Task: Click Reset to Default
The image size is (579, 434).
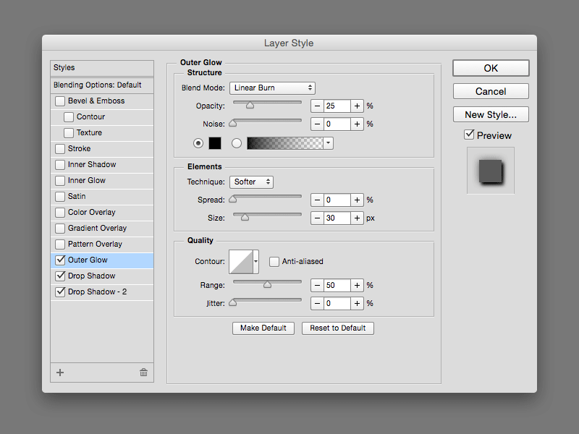Action: 337,328
